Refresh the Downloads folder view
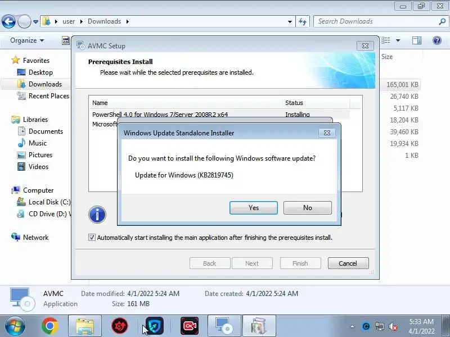This screenshot has width=450, height=337. pyautogui.click(x=303, y=21)
